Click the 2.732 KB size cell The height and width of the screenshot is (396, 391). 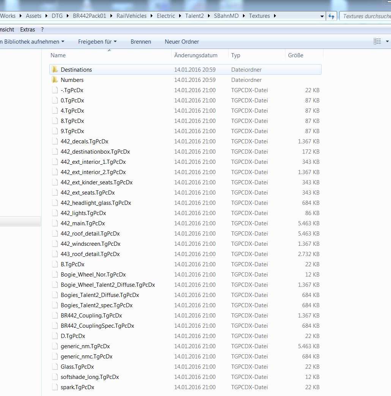[x=309, y=254]
